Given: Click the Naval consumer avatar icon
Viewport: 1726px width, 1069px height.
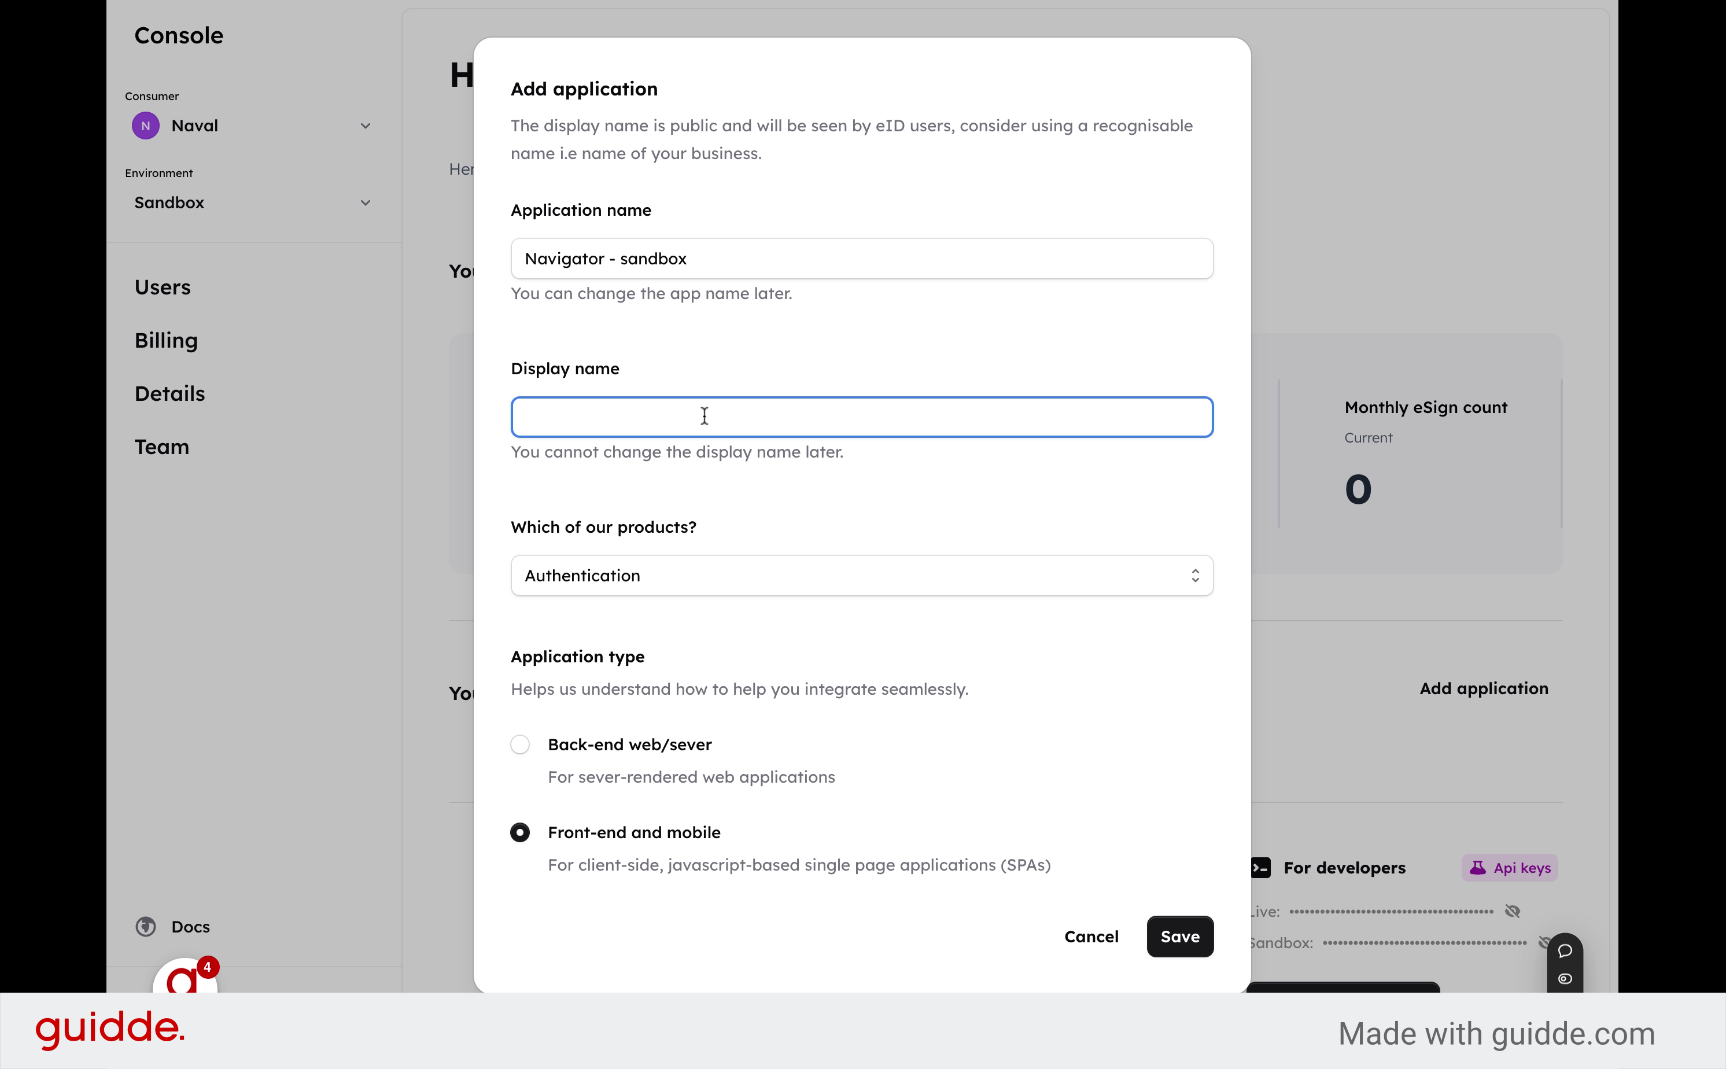Looking at the screenshot, I should pyautogui.click(x=146, y=126).
